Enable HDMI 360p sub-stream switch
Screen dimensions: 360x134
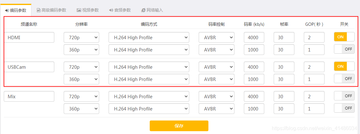[344, 49]
